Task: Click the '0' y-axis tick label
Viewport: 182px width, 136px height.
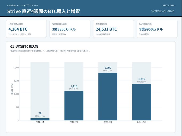Action: pyautogui.click(x=18, y=120)
